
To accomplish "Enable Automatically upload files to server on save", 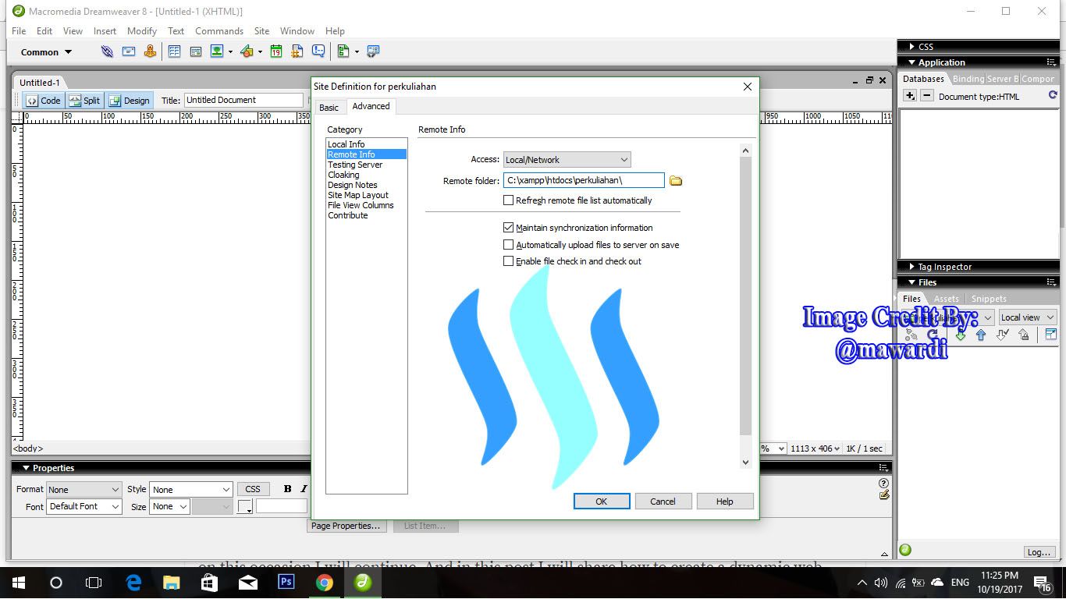I will 509,245.
